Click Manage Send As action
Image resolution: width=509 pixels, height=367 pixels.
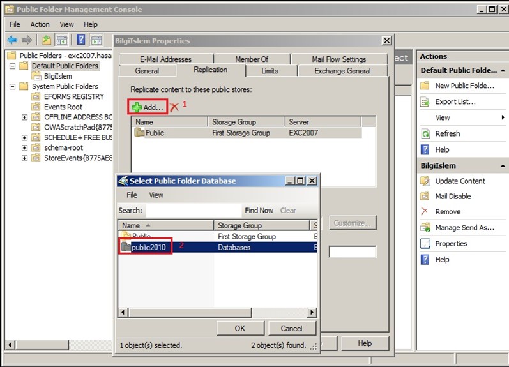pyautogui.click(x=464, y=228)
